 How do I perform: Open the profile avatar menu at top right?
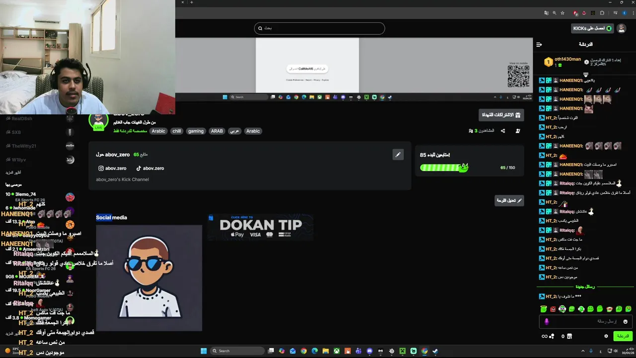click(621, 28)
